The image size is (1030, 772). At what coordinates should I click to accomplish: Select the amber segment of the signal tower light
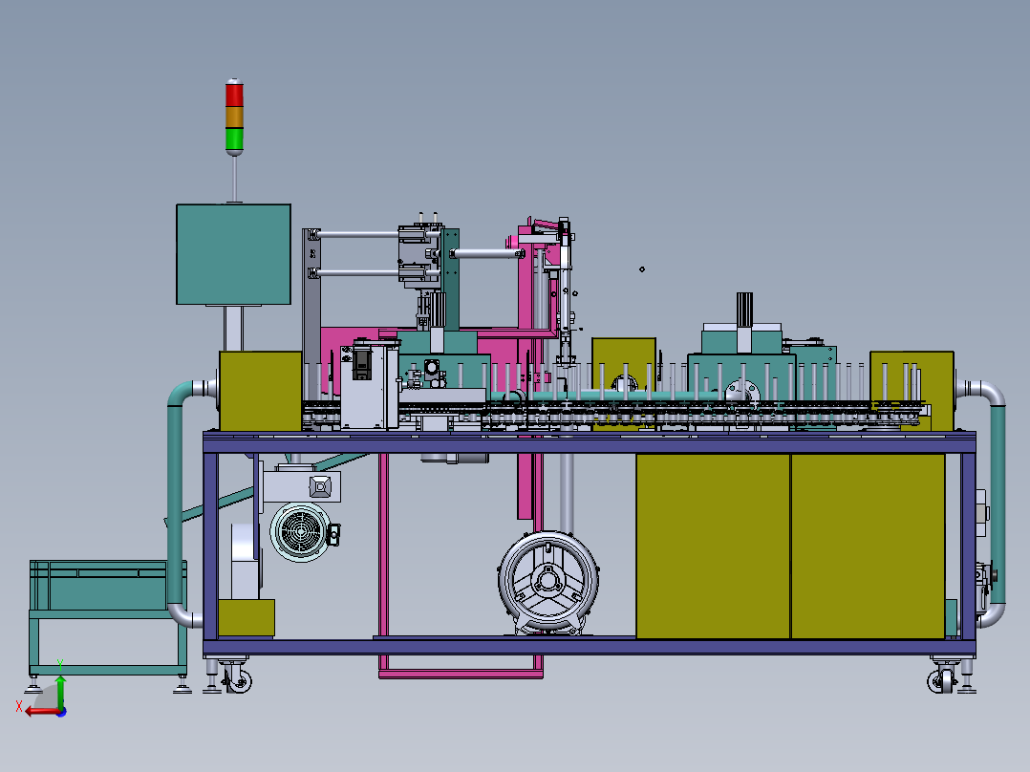click(234, 118)
